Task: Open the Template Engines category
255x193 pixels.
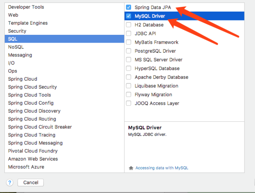Action: click(64, 23)
